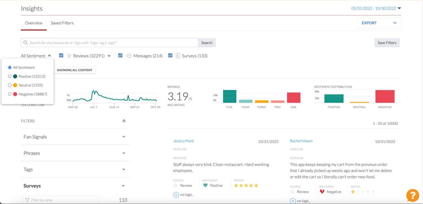
Task: Click the POSITIVE sentiment distribution bar
Action: coord(334,98)
